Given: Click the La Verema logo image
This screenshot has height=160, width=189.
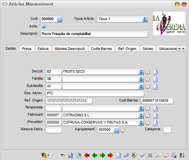Looking at the screenshot, I should click(169, 23).
